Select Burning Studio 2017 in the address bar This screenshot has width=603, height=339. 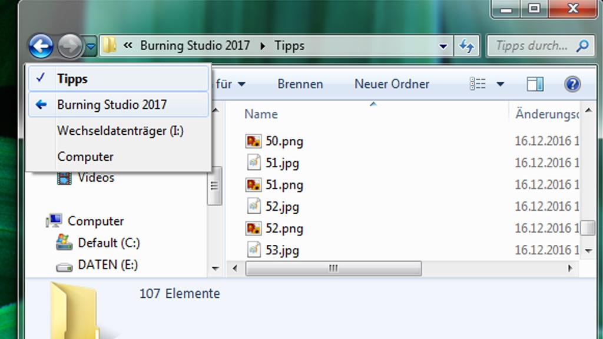coord(195,46)
